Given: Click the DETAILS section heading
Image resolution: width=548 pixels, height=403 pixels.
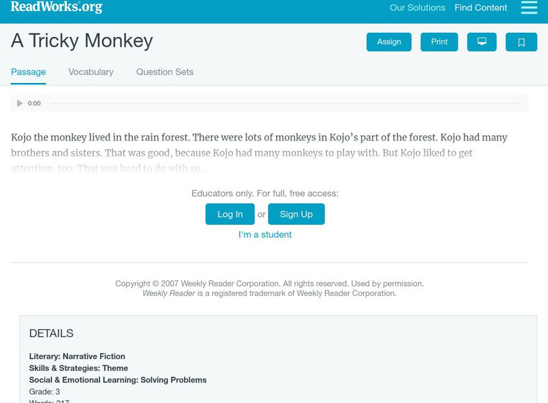Looking at the screenshot, I should point(51,334).
